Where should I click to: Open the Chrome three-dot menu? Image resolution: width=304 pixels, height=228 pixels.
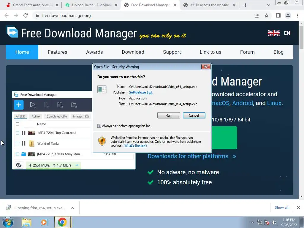point(297,15)
